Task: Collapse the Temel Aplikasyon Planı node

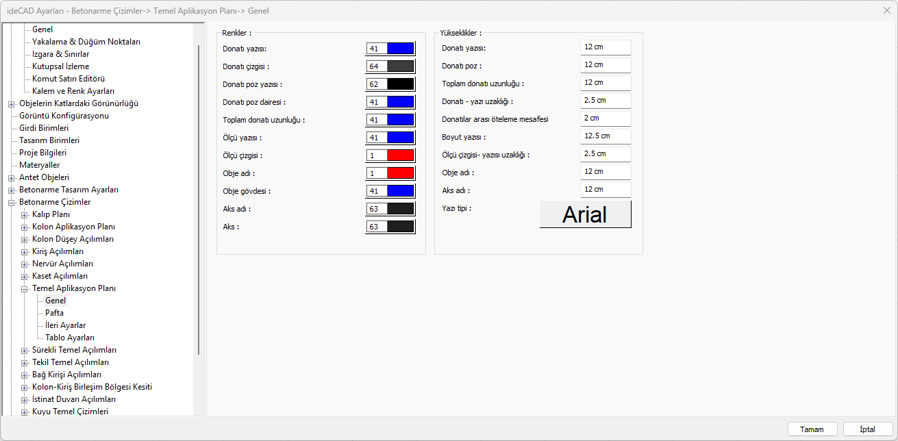Action: pyautogui.click(x=25, y=288)
